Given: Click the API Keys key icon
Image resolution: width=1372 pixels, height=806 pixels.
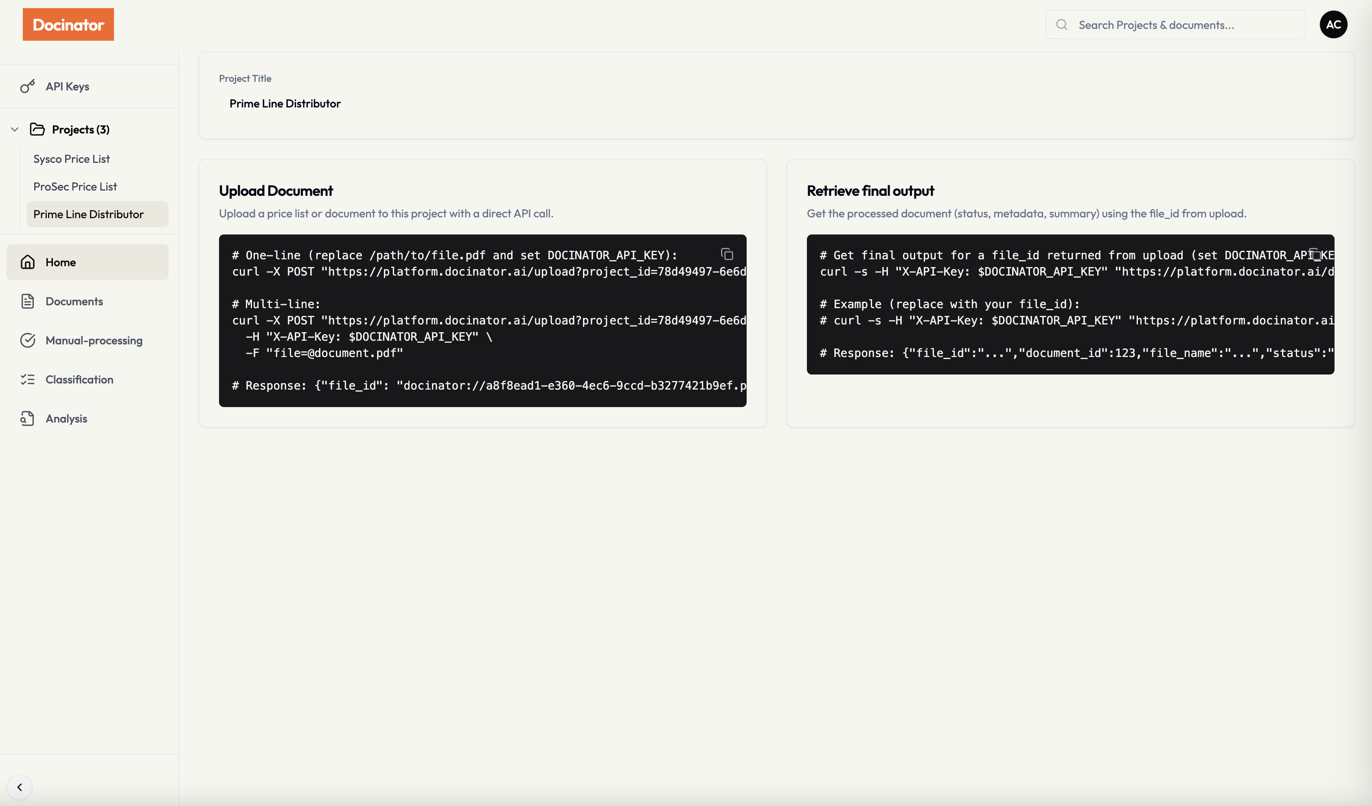Looking at the screenshot, I should (x=28, y=87).
